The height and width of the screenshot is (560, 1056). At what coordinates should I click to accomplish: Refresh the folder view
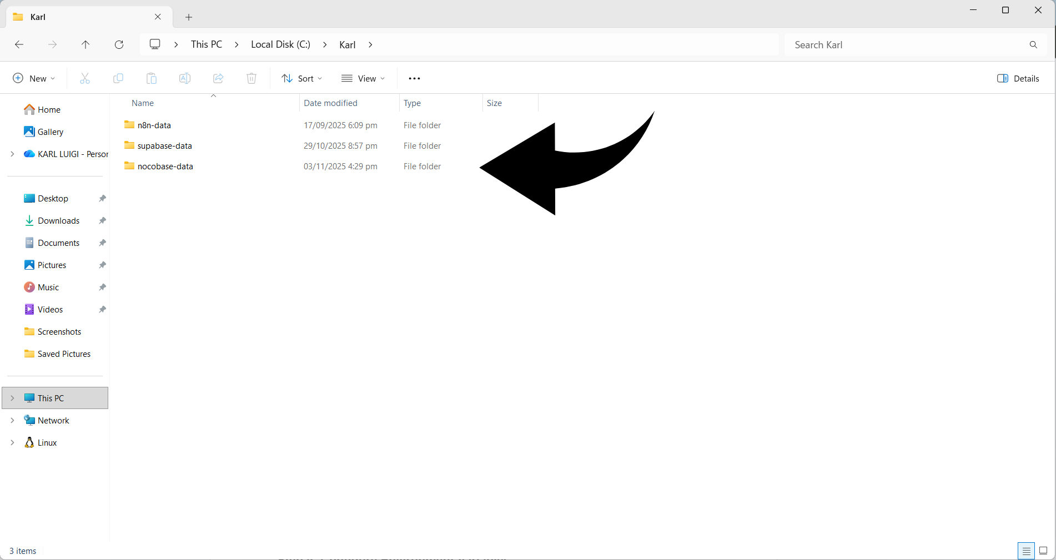tap(119, 44)
